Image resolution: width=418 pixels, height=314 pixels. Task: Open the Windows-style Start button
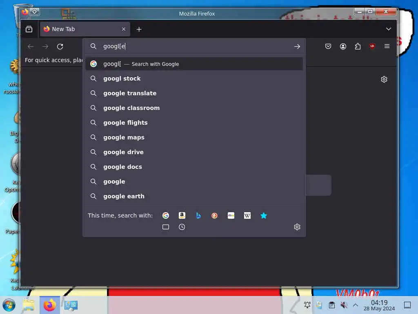click(9, 305)
